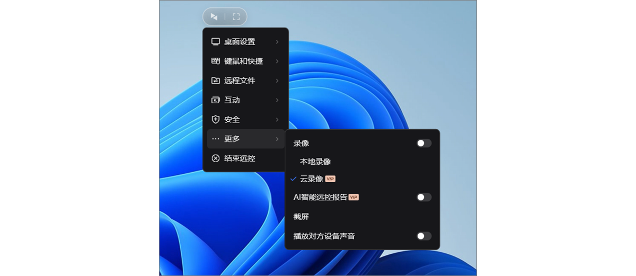
Task: Select 远程文件 in the menu
Action: click(246, 81)
